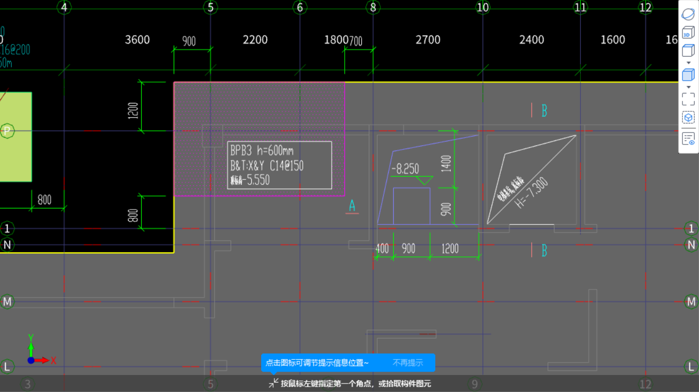The width and height of the screenshot is (699, 392).
Task: Click dimension text 2700
Action: coord(428,39)
